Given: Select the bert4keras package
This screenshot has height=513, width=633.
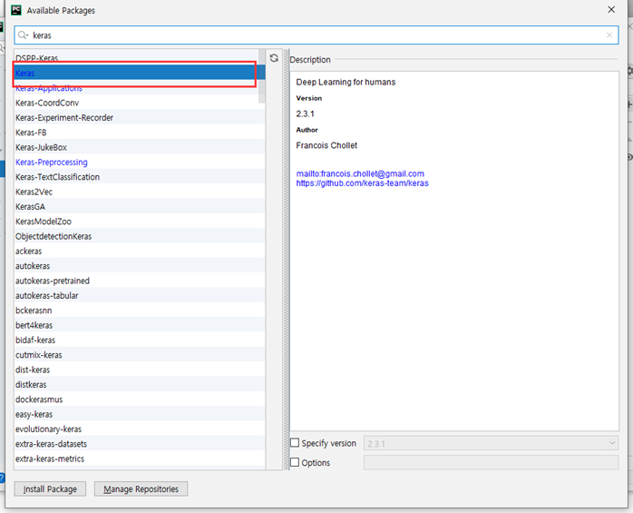Looking at the screenshot, I should point(140,325).
